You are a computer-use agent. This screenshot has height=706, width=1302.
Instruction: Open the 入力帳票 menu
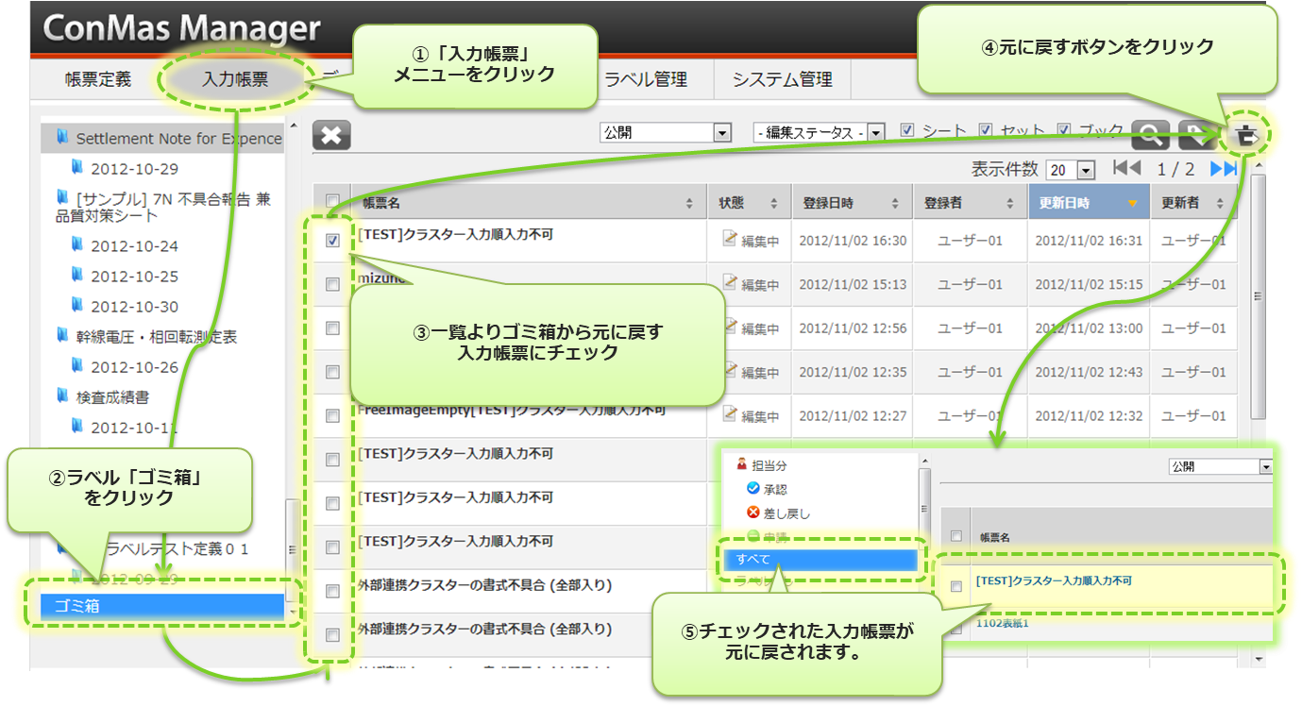(x=235, y=80)
